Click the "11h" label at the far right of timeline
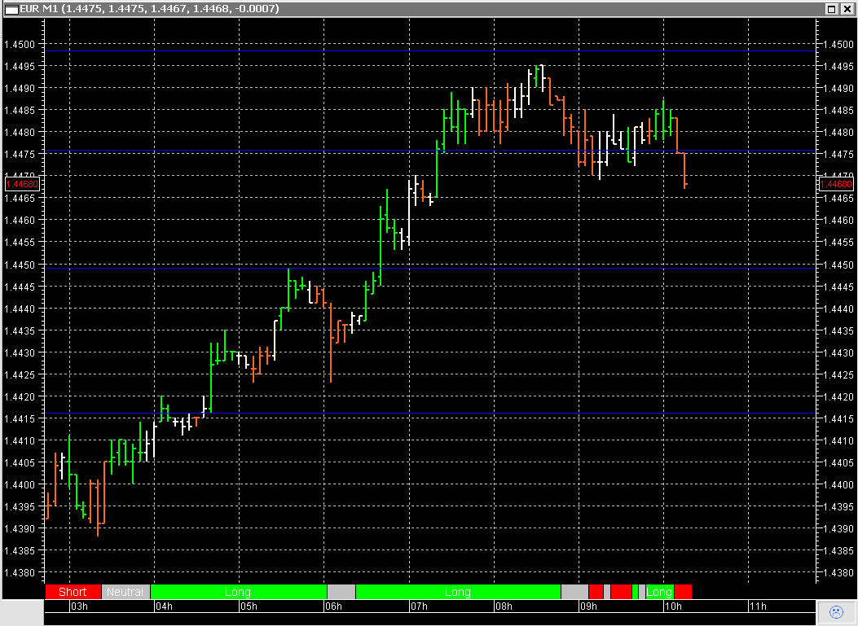Image resolution: width=858 pixels, height=626 pixels. click(759, 606)
